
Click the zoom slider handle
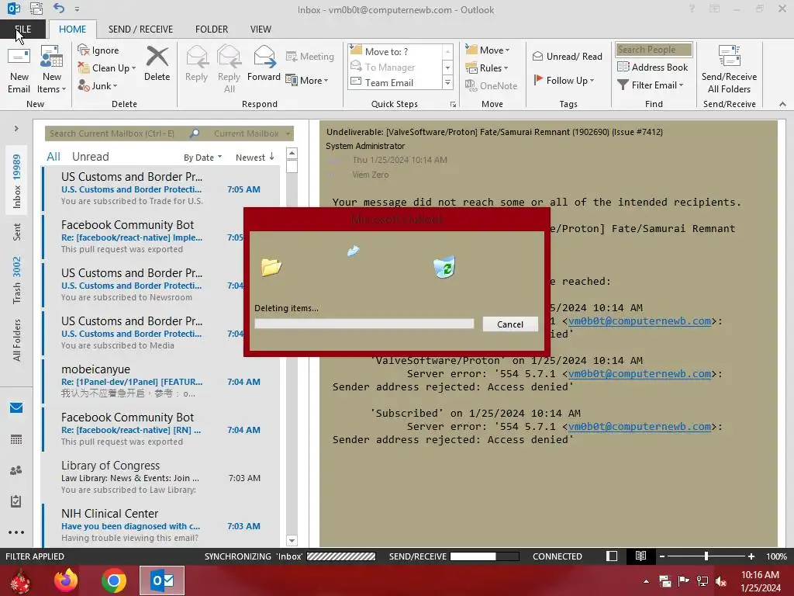706,556
